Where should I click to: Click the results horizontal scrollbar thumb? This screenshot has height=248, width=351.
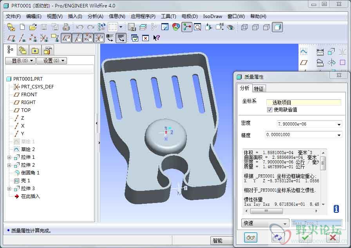coord(266,211)
